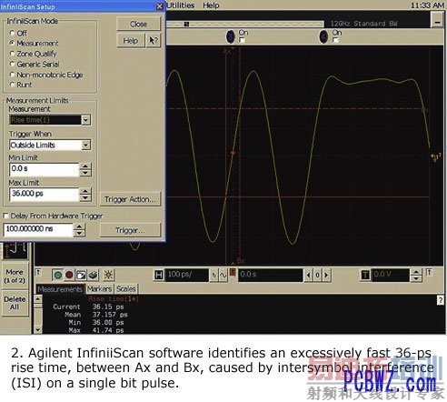This screenshot has height=402, width=447.
Task: Click the question mark in measurements pane
Action: pyautogui.click(x=441, y=300)
